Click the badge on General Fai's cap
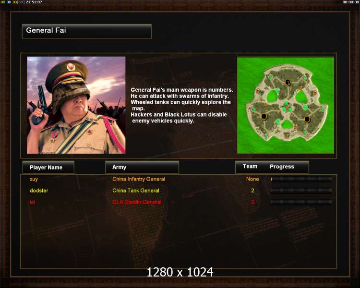360x288 pixels. 71,67
